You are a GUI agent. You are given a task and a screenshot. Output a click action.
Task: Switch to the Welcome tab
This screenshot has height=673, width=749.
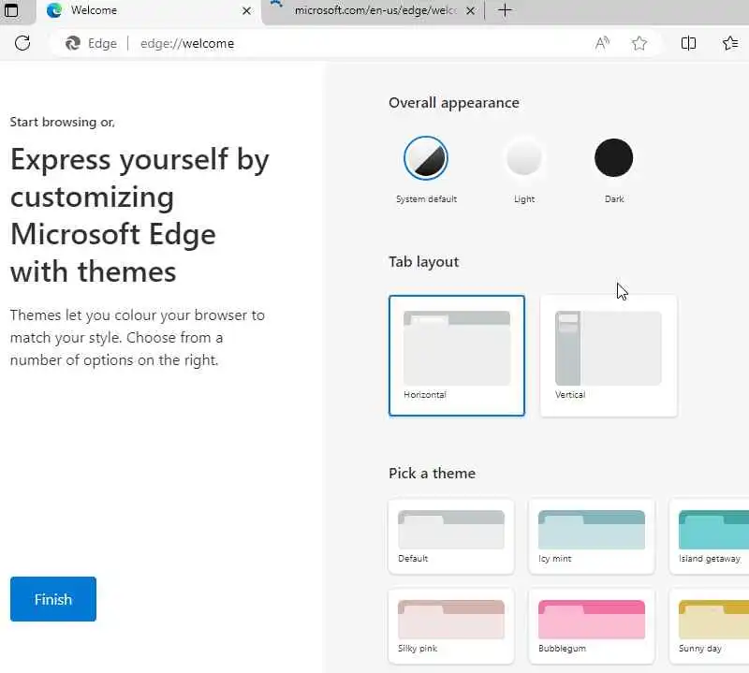(x=148, y=10)
